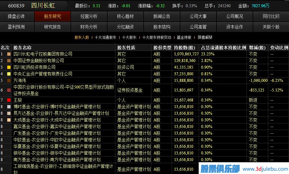Click stock code 600839
289x174 pixels.
16,6
